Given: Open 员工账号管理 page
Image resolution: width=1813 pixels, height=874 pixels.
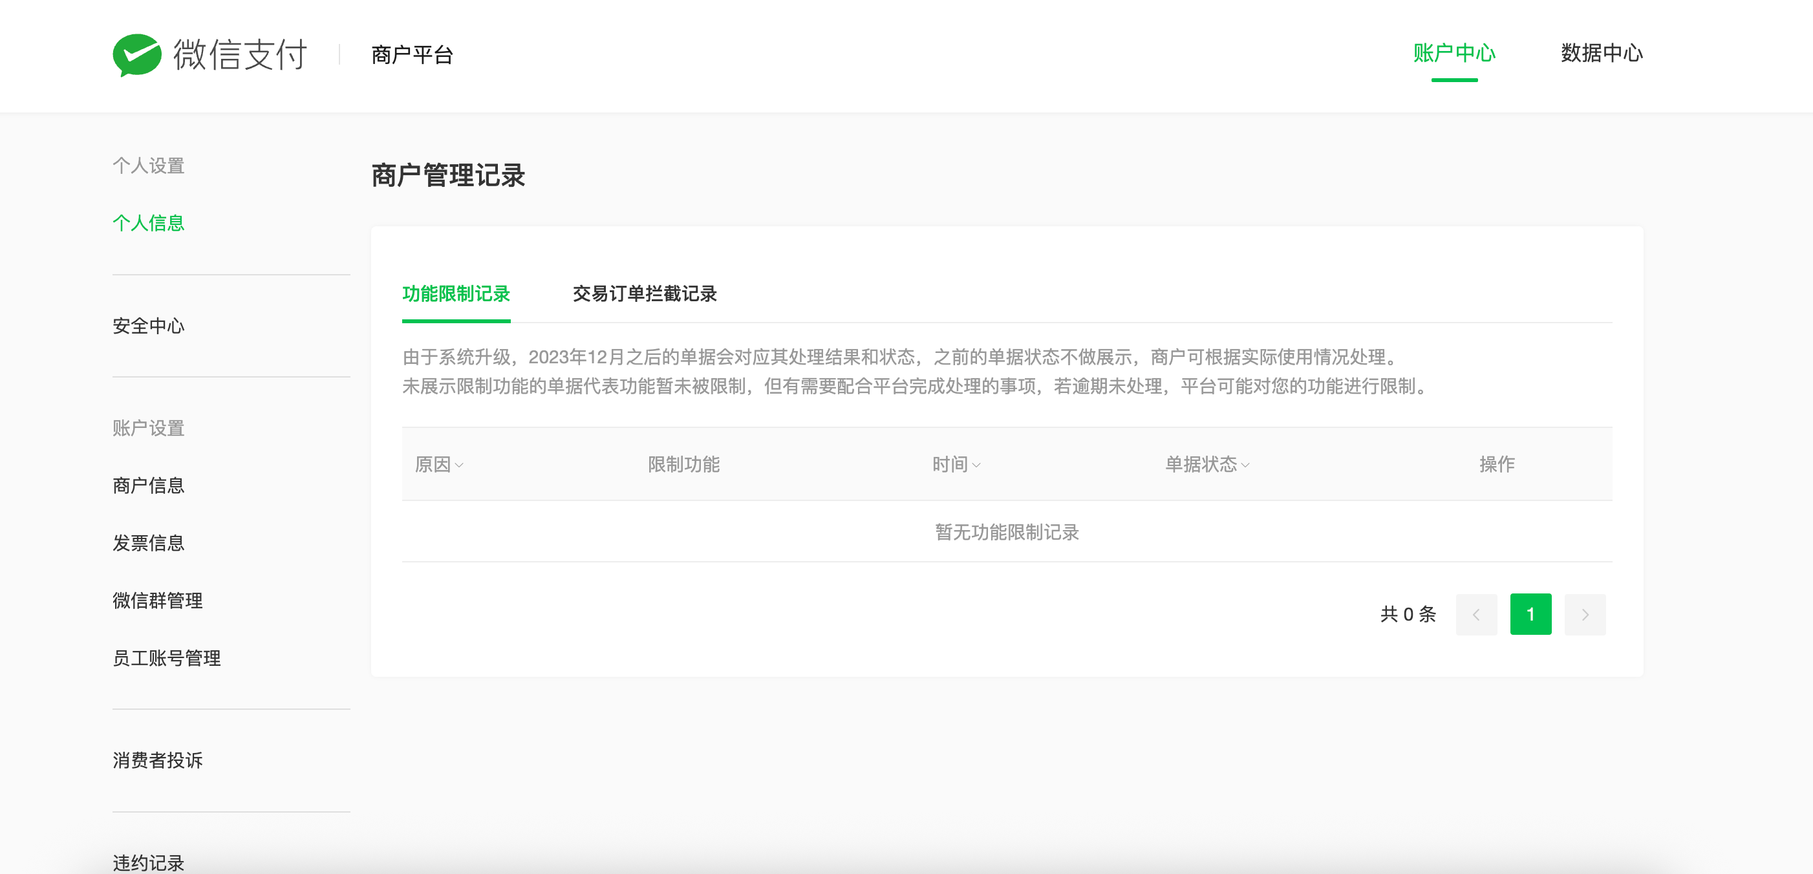Looking at the screenshot, I should pyautogui.click(x=167, y=658).
